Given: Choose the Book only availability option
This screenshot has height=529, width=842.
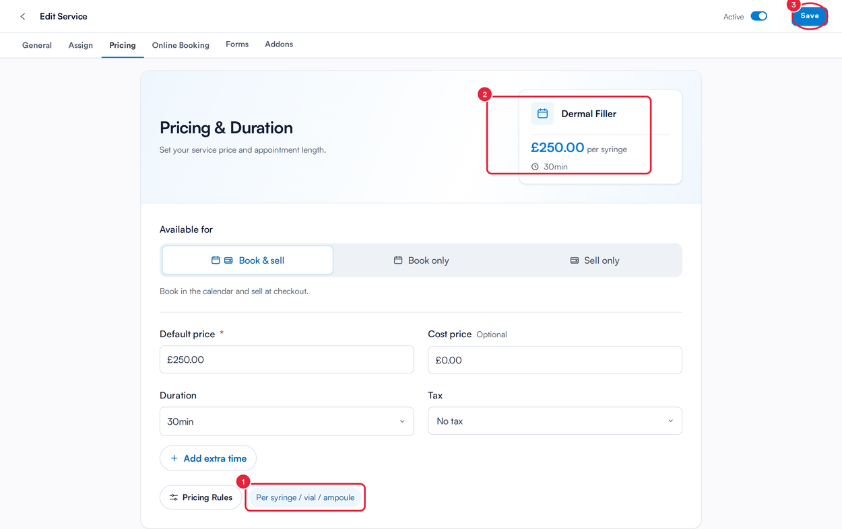Looking at the screenshot, I should tap(421, 260).
